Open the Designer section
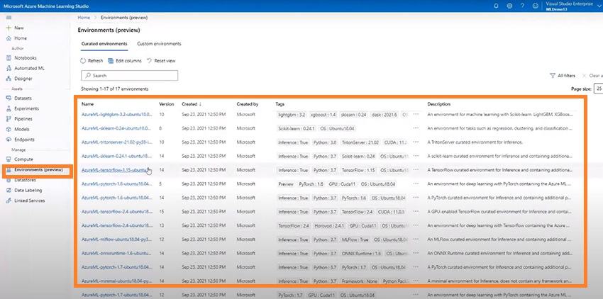The image size is (603, 299). tap(19, 79)
